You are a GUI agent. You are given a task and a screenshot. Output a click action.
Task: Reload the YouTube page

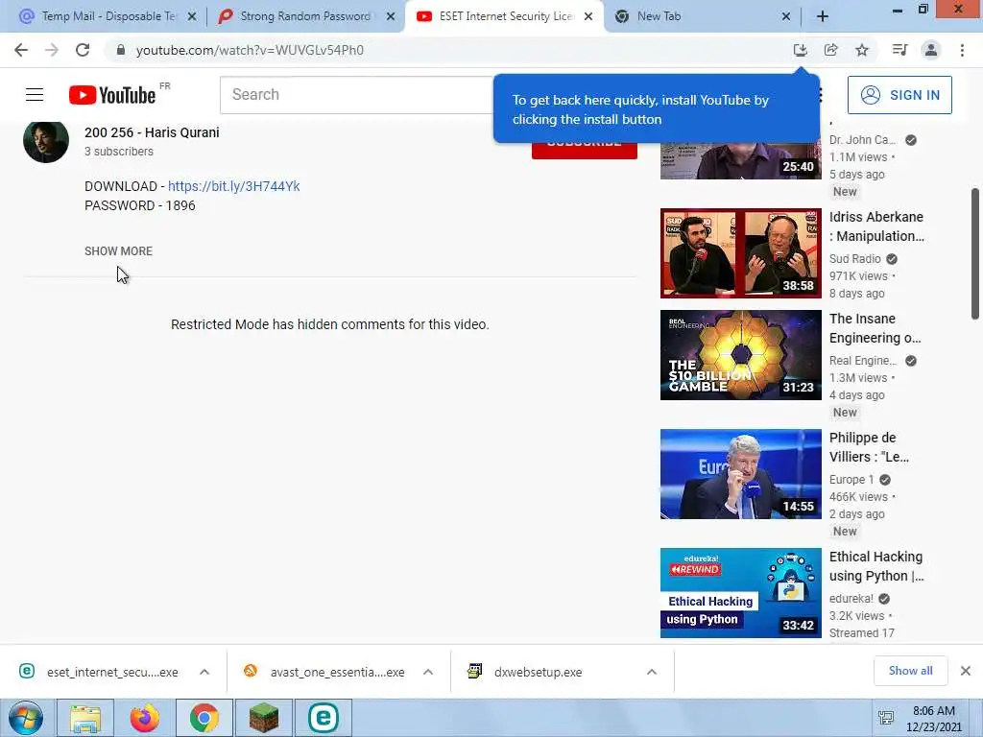[x=83, y=50]
